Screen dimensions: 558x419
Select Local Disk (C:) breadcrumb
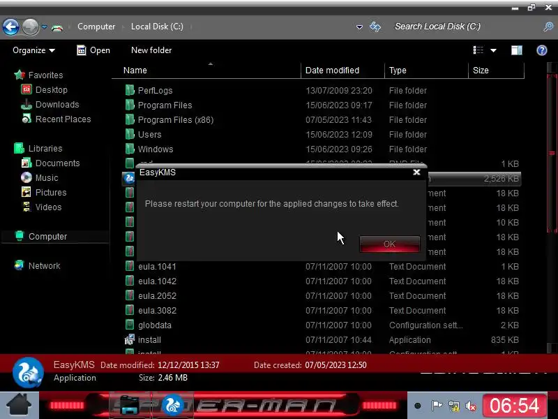tap(157, 27)
